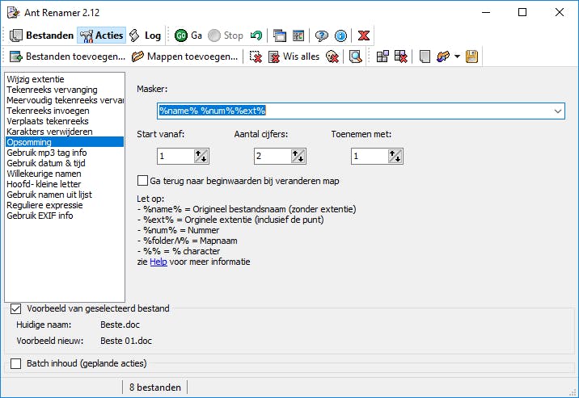Uncheck Voorbeeld van geselecteerd bestand
The width and height of the screenshot is (579, 398).
tap(16, 308)
